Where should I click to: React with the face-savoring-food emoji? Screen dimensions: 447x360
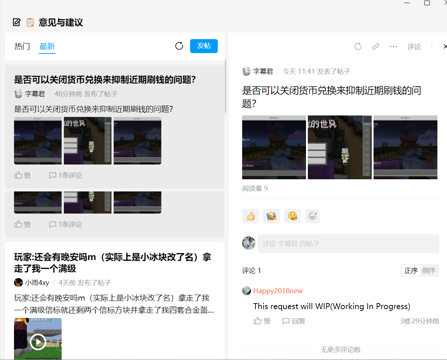[x=292, y=216]
